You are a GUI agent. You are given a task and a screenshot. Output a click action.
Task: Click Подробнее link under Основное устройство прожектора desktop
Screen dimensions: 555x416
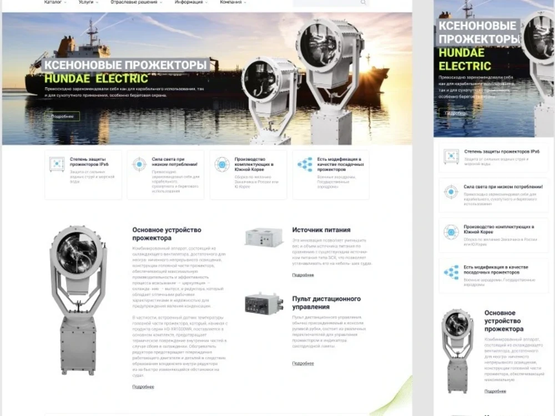click(143, 387)
